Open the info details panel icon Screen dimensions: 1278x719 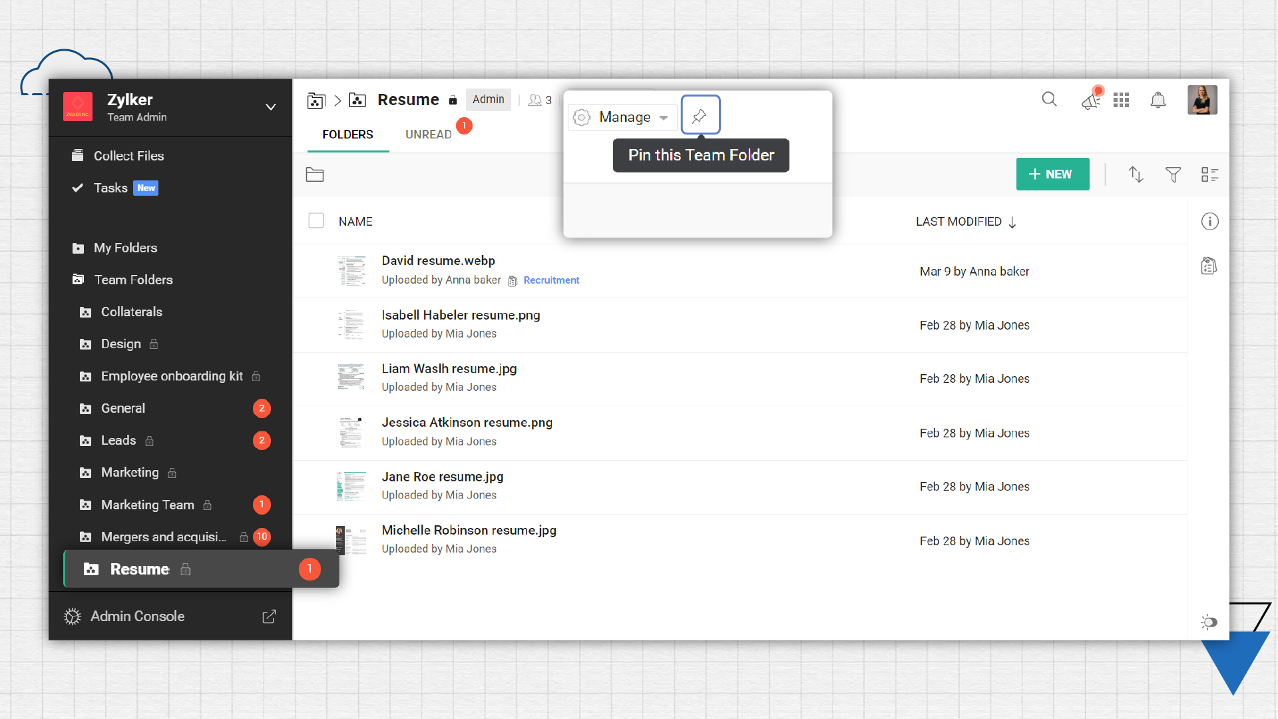(x=1209, y=222)
